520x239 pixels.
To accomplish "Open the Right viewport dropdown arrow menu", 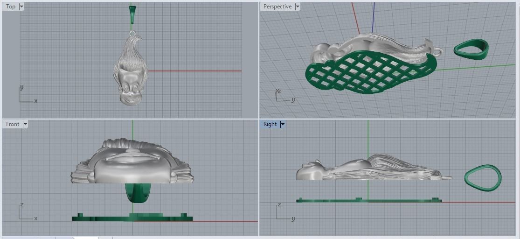I will tap(283, 125).
